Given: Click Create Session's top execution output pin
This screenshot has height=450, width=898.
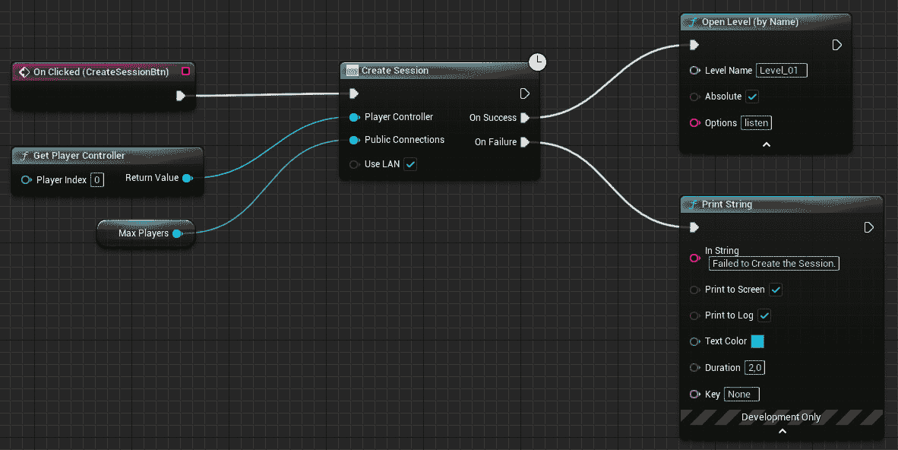Looking at the screenshot, I should (x=525, y=93).
